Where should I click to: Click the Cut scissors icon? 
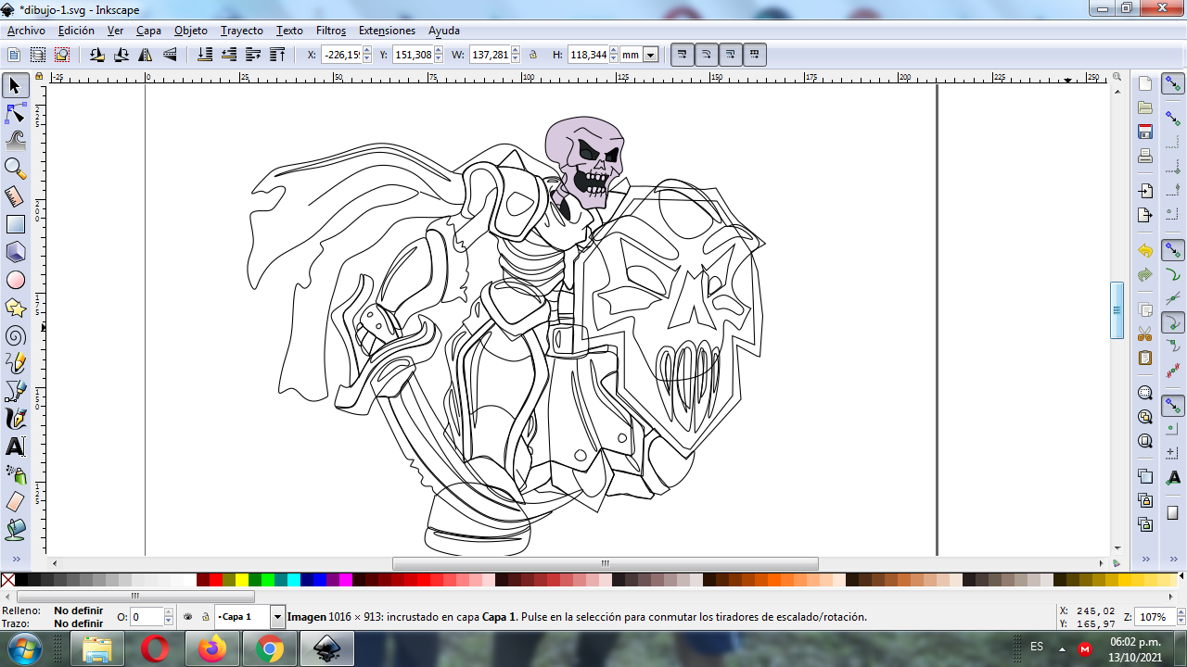[1145, 333]
